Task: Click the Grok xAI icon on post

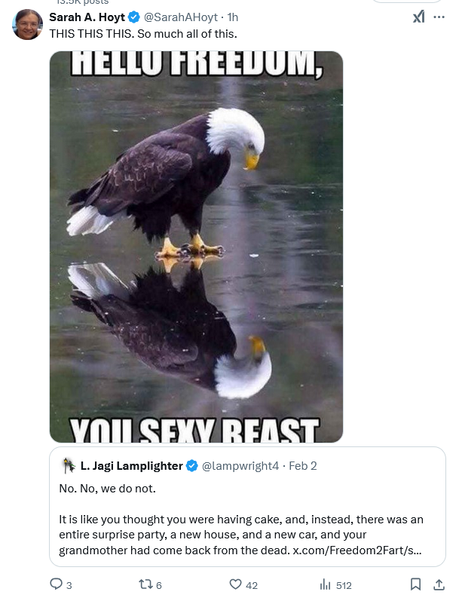Action: tap(418, 17)
